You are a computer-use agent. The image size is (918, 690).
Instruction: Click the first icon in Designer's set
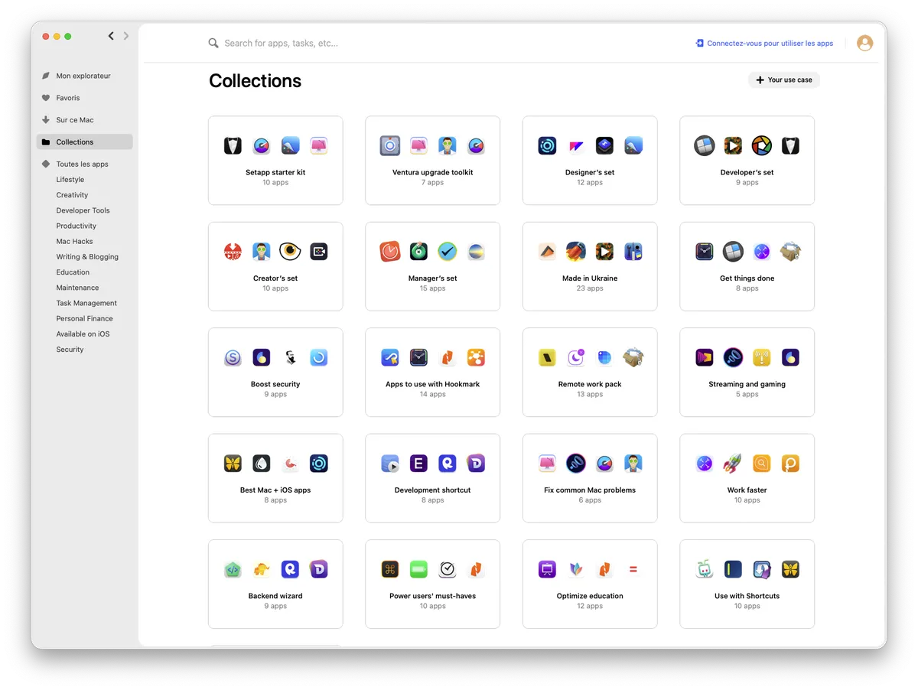coord(547,145)
